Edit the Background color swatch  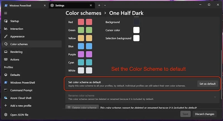136,22
